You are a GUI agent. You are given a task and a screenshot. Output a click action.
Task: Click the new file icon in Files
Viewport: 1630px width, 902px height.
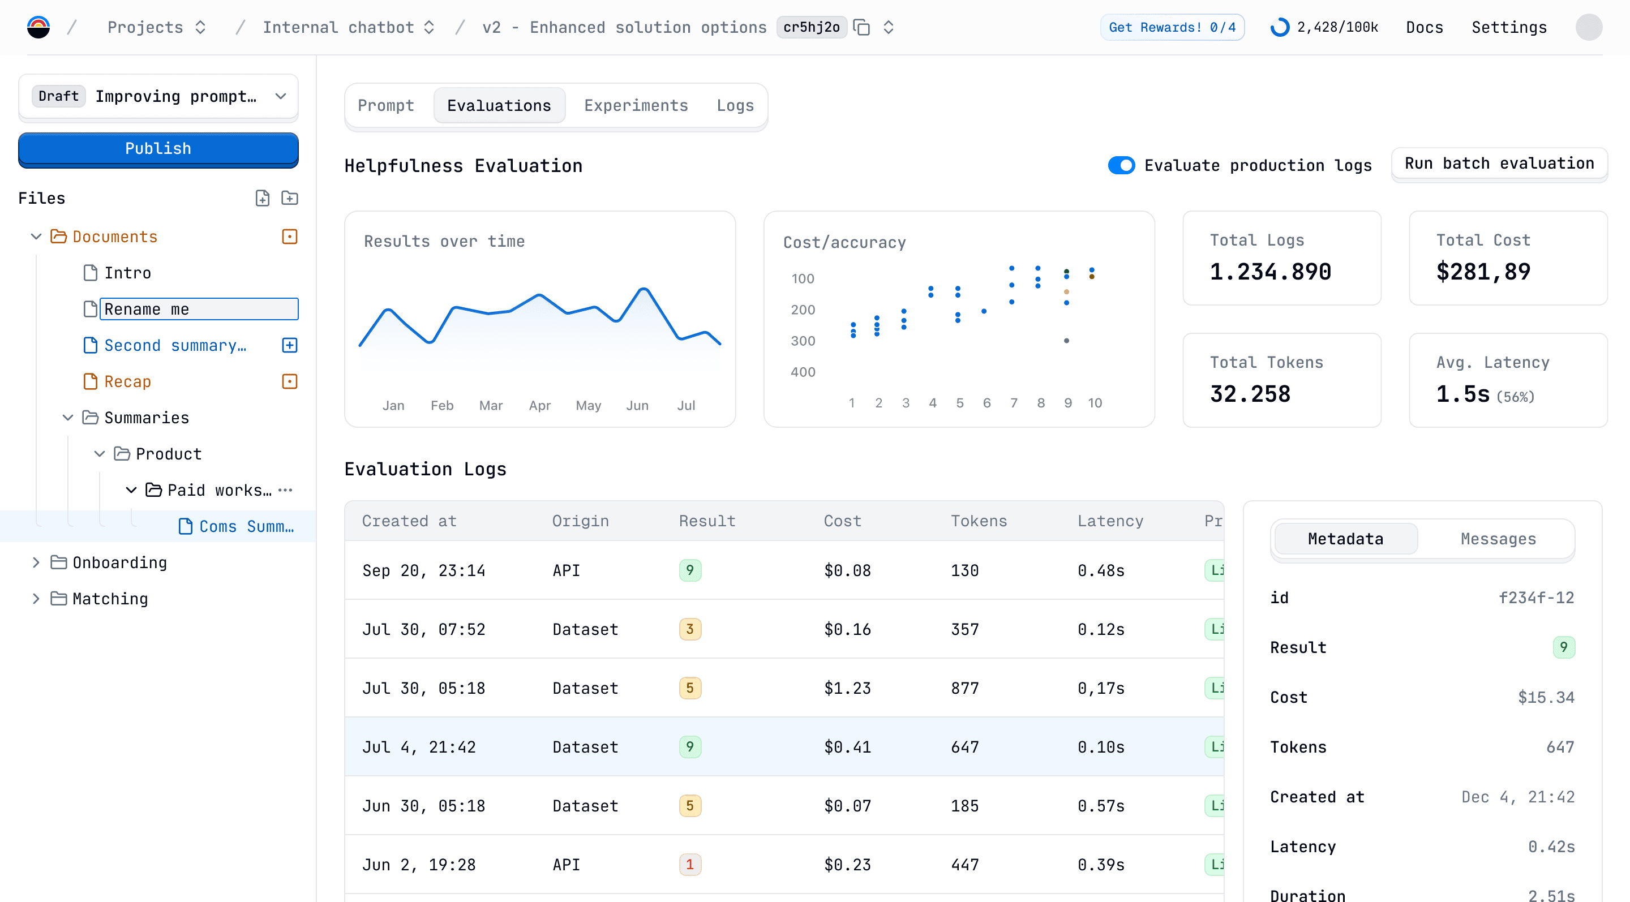point(262,198)
